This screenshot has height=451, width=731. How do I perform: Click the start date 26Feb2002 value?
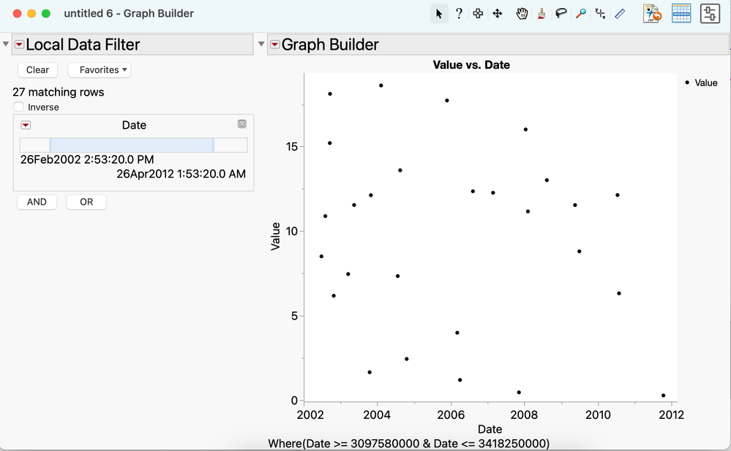click(87, 159)
